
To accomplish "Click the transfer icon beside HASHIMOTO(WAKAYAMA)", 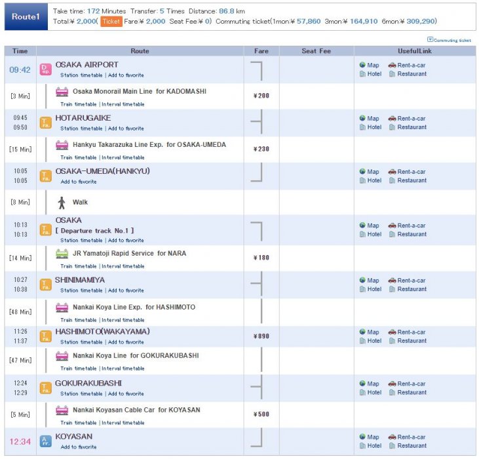I will [x=45, y=336].
